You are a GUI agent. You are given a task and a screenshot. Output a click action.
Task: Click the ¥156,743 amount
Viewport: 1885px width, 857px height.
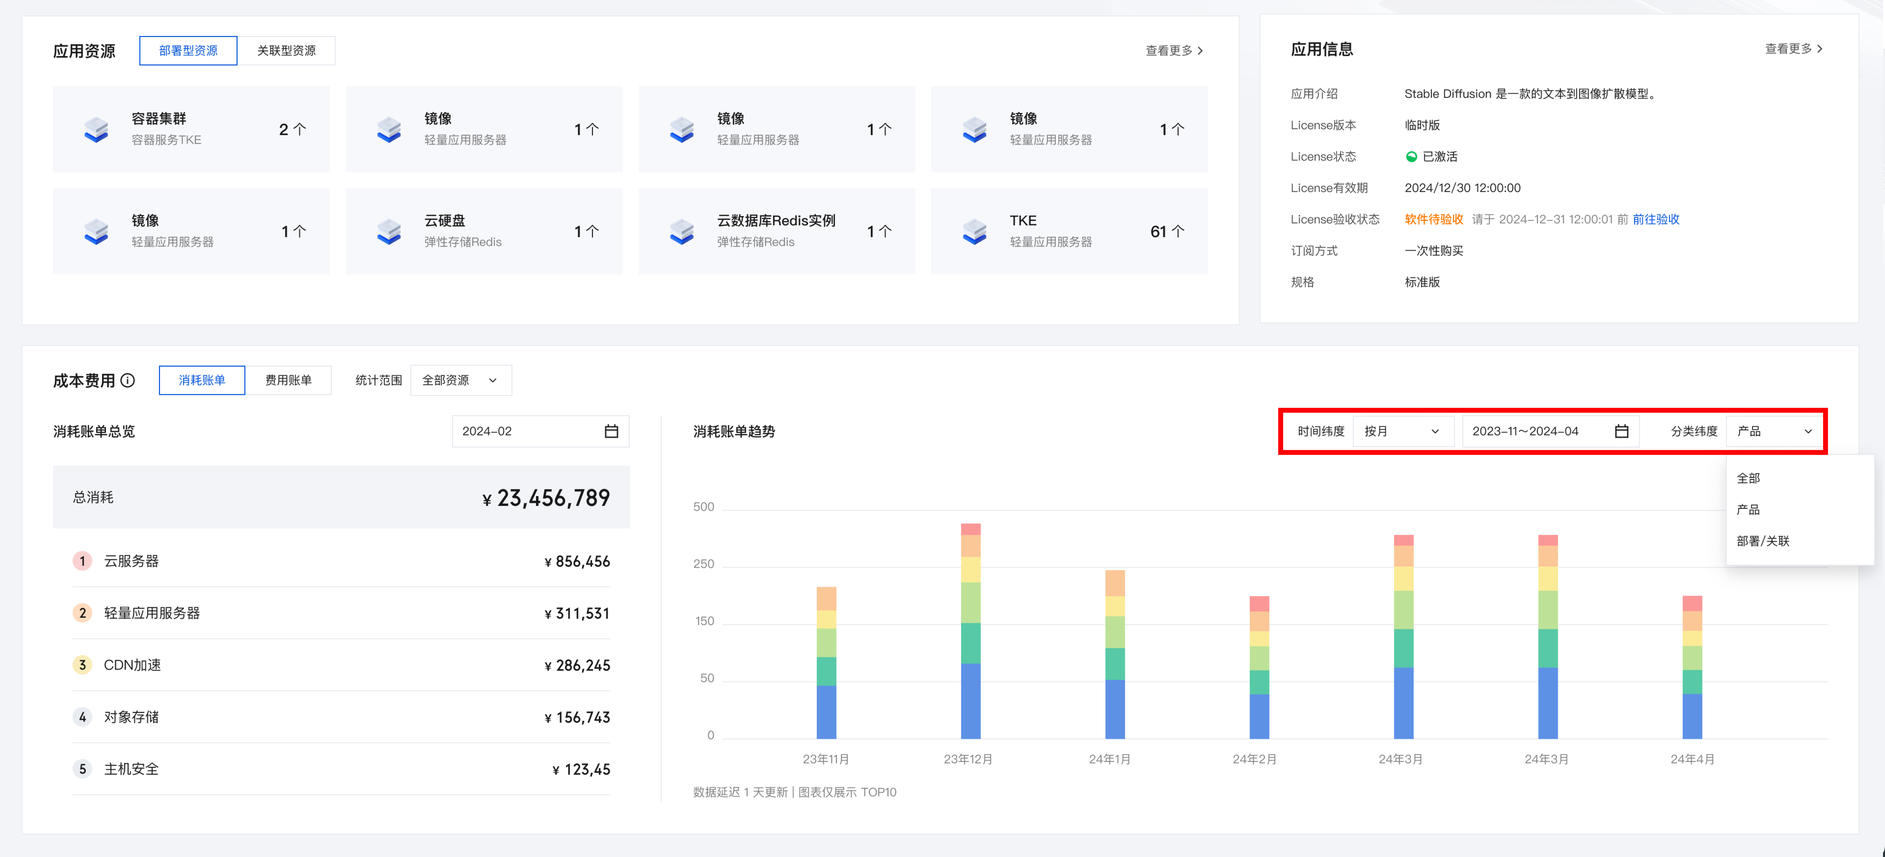[x=577, y=717]
